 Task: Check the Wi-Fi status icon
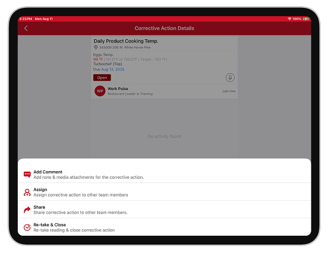[x=290, y=19]
